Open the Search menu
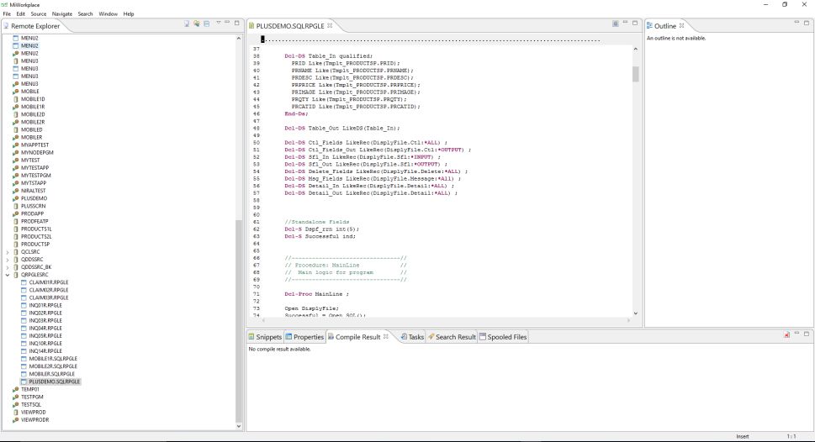This screenshot has width=815, height=442. [85, 14]
